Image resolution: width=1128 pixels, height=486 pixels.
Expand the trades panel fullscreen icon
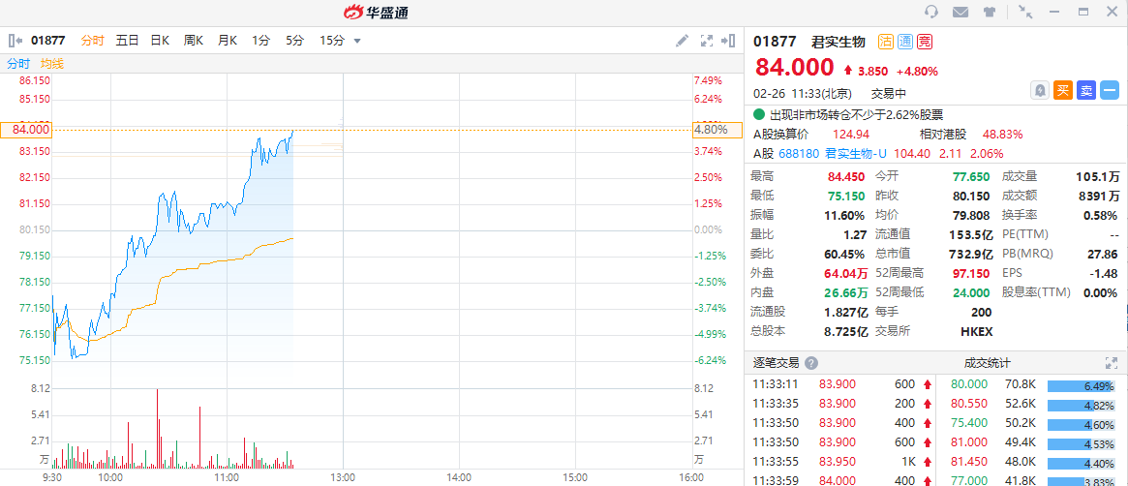(x=1111, y=363)
